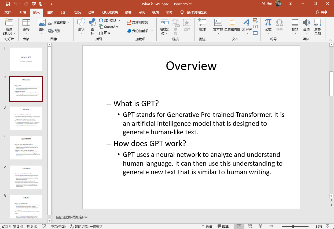
Task: Insert a 文本框 text box
Action: (218, 27)
